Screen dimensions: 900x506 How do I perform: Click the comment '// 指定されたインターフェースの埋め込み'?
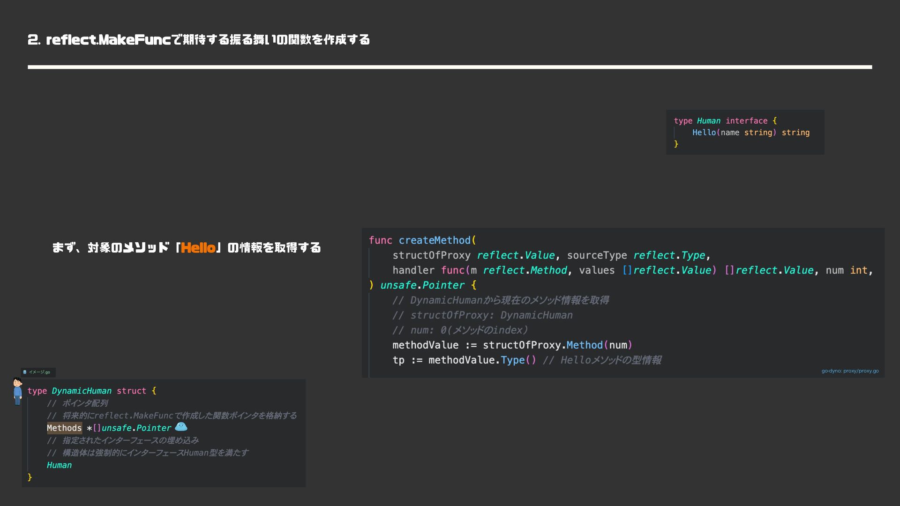(122, 440)
